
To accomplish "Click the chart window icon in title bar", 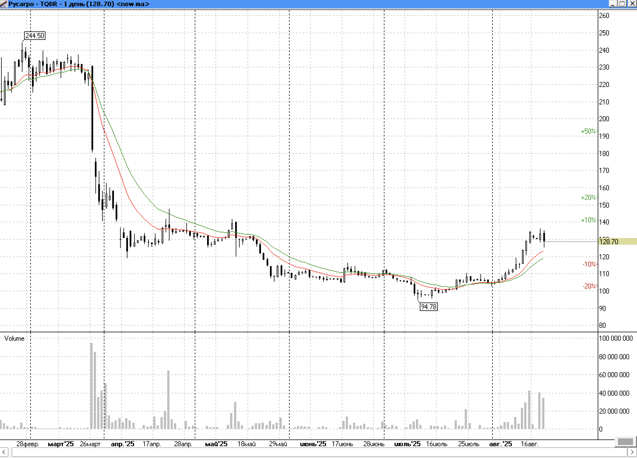I will (x=4, y=4).
